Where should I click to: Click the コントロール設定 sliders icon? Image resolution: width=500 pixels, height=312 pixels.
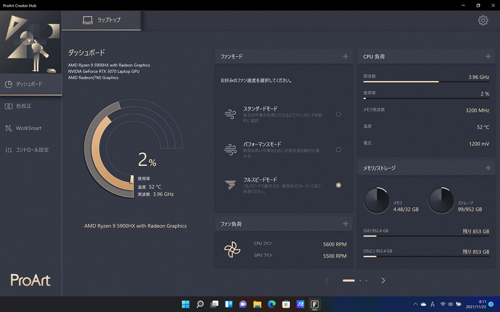[9, 150]
